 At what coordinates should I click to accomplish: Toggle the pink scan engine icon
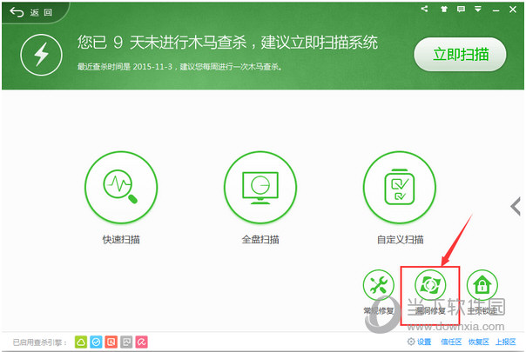coord(141,342)
